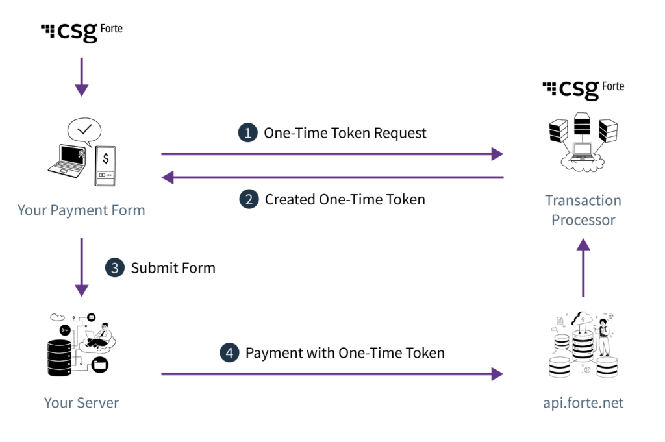Click the left-pointing arrow above step 2

click(332, 177)
